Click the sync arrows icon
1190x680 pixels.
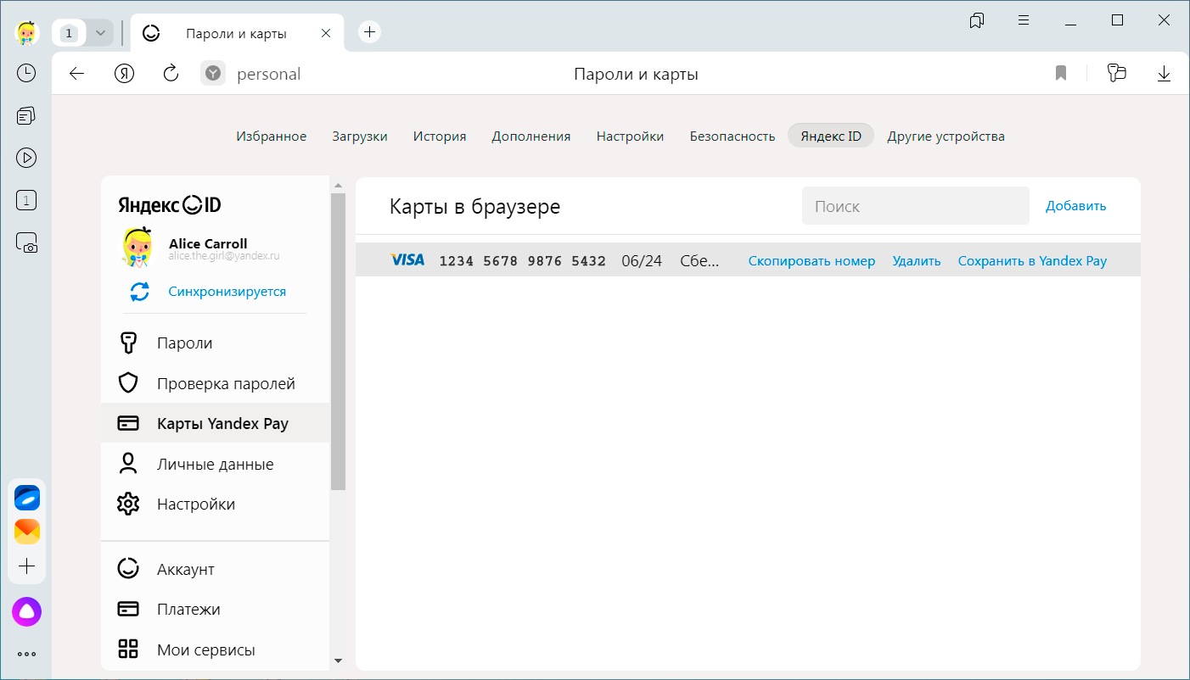click(x=139, y=292)
